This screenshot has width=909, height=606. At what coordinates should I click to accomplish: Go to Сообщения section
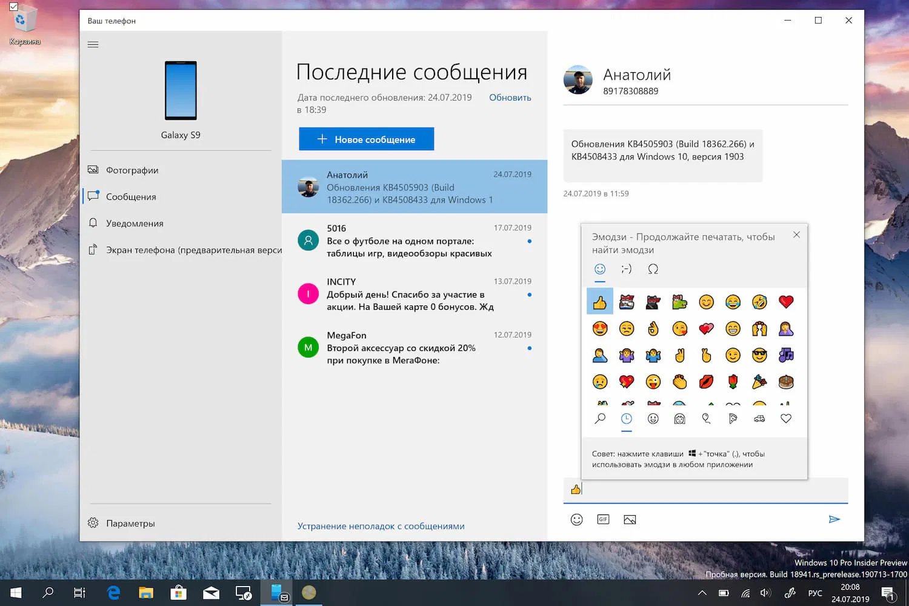tap(181, 197)
